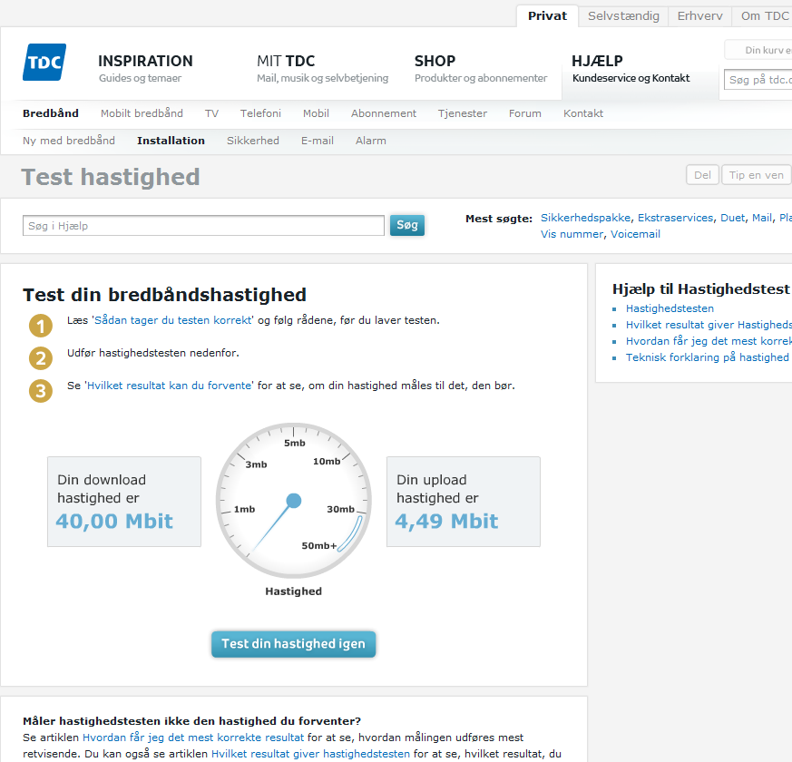Select the HJÆLP menu
792x762 pixels.
(631, 68)
